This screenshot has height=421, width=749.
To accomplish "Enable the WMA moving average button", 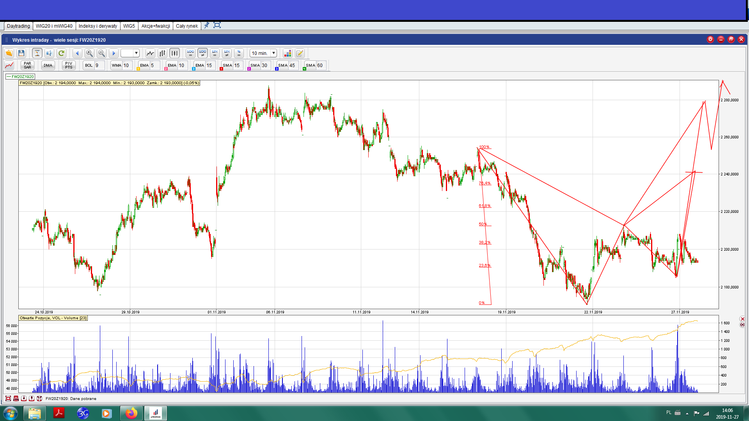I will point(117,65).
